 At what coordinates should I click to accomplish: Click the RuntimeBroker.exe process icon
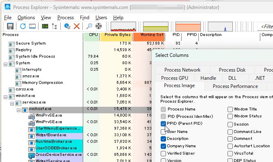point(32,143)
